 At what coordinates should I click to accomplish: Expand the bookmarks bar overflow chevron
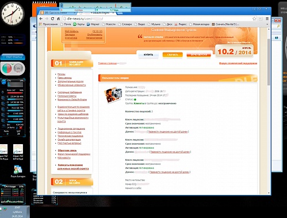[267, 24]
